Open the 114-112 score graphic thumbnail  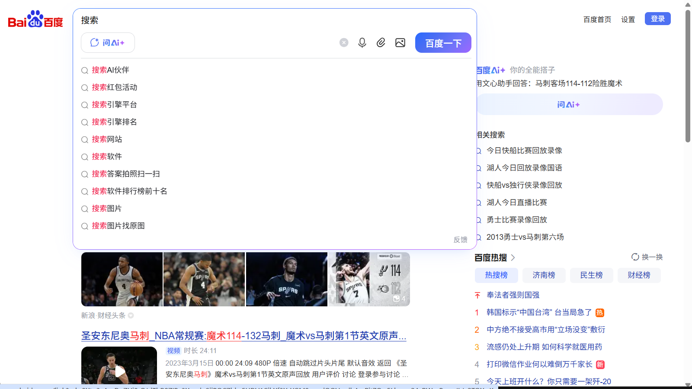[x=369, y=280]
